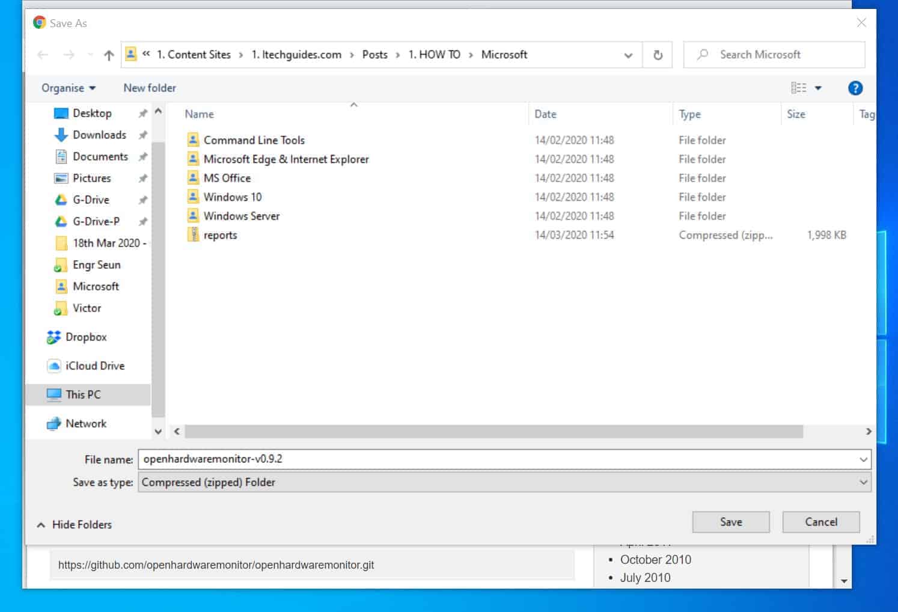Go up to the parent folder
898x612 pixels.
(108, 54)
